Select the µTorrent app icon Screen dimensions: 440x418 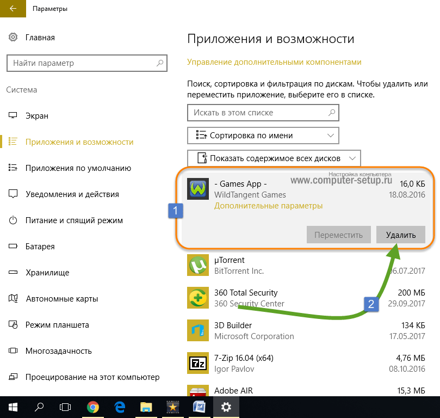(197, 265)
